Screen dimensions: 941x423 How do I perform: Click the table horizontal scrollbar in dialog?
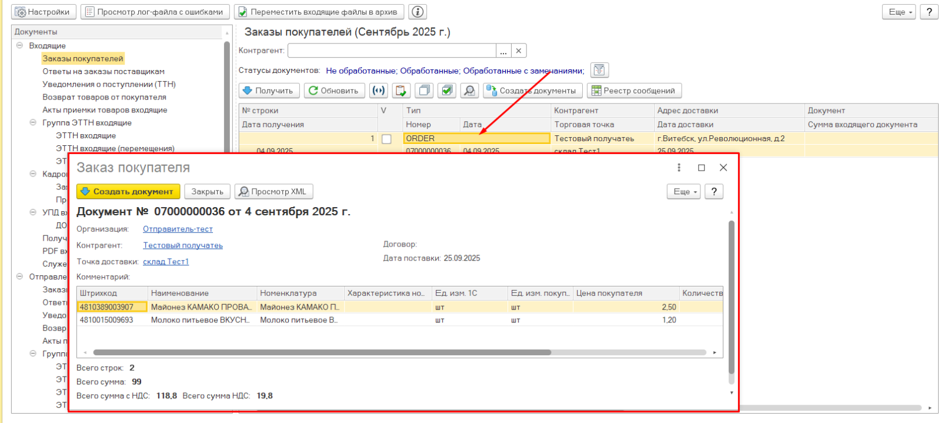pyautogui.click(x=322, y=352)
